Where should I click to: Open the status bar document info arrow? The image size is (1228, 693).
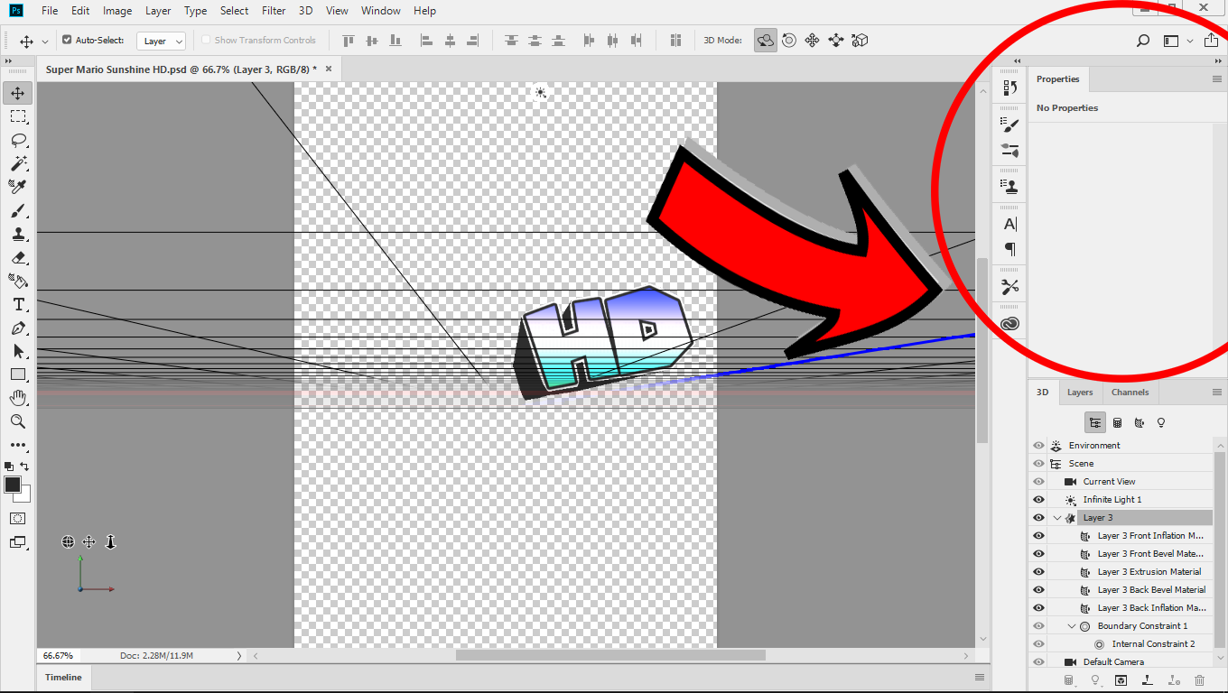pos(239,656)
